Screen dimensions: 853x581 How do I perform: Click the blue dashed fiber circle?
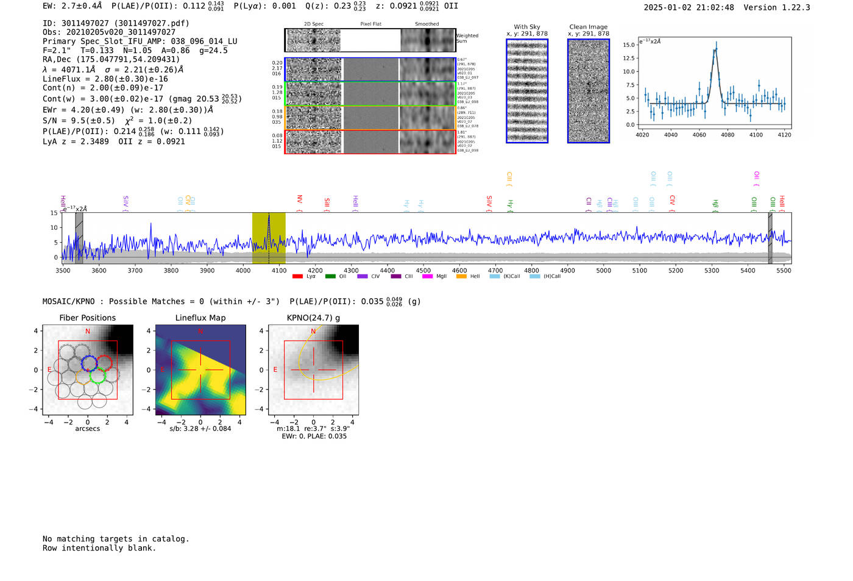89,363
